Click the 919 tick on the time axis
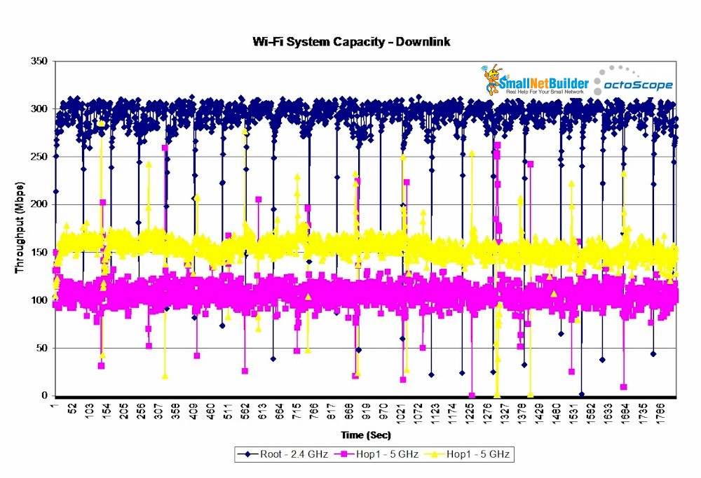701x478 pixels. click(365, 410)
